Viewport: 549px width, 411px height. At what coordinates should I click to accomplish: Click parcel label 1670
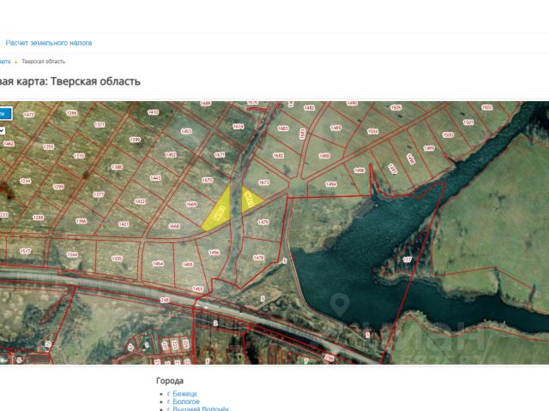click(208, 180)
